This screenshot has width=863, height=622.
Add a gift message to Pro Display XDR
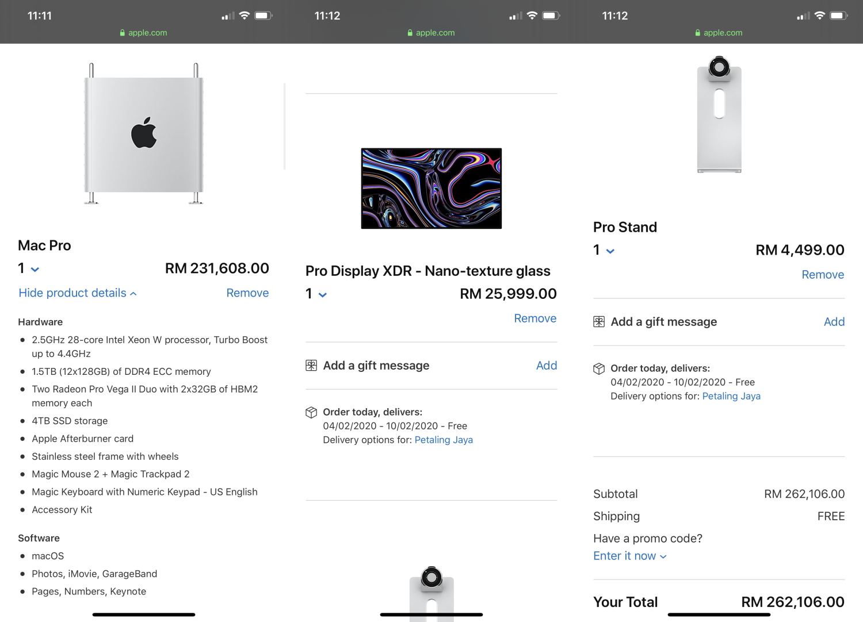point(546,366)
